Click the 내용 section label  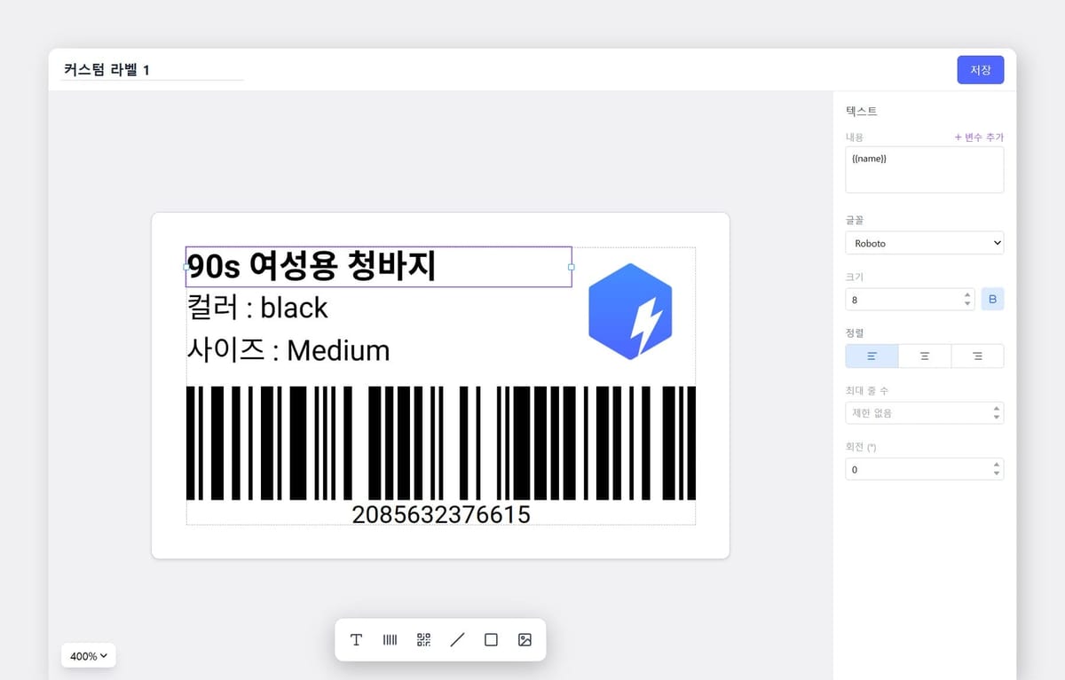coord(855,137)
